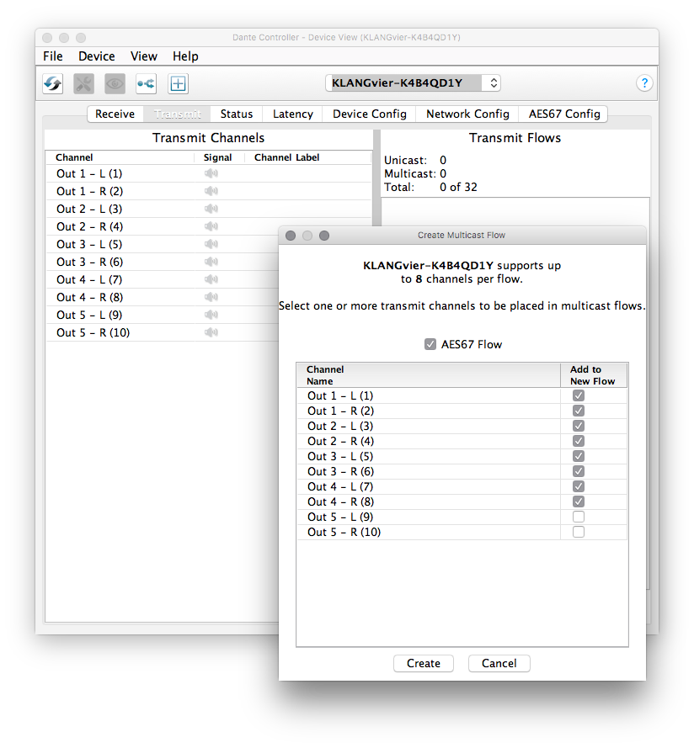Click the eye identify device icon
This screenshot has height=748, width=694.
pos(115,84)
